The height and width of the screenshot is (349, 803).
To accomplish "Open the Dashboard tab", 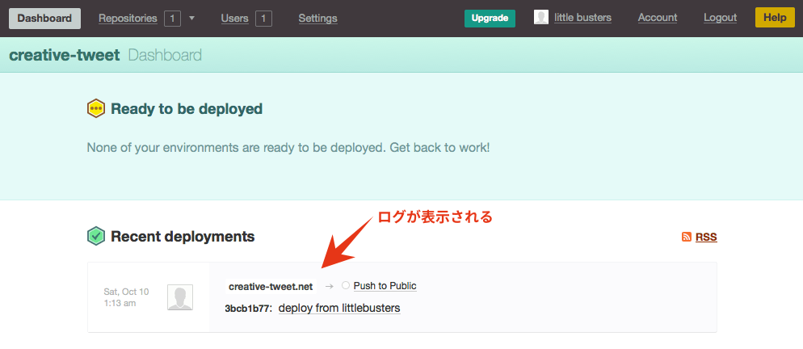I will (44, 18).
